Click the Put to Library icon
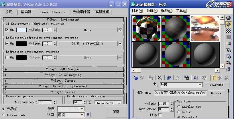The height and width of the screenshot is (119, 234). click(186, 78)
